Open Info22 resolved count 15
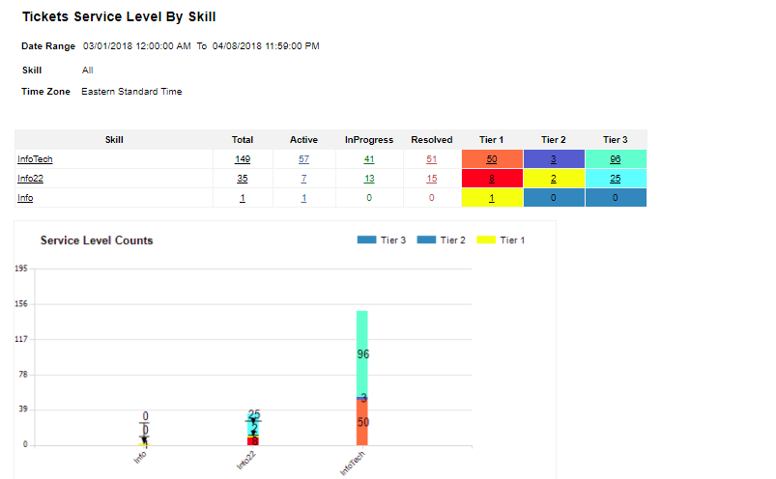The image size is (776, 479). coord(431,179)
